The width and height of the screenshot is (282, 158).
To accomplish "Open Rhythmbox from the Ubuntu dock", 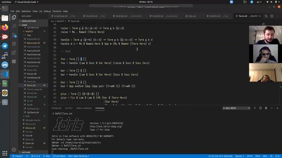I will click(x=5, y=93).
